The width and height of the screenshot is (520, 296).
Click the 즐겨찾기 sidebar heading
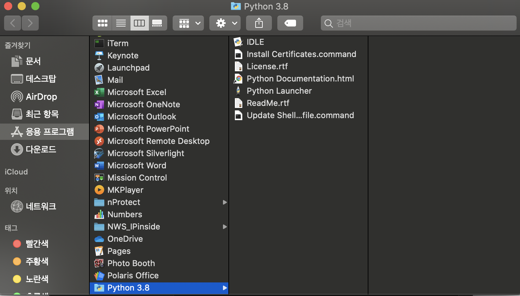tap(17, 45)
